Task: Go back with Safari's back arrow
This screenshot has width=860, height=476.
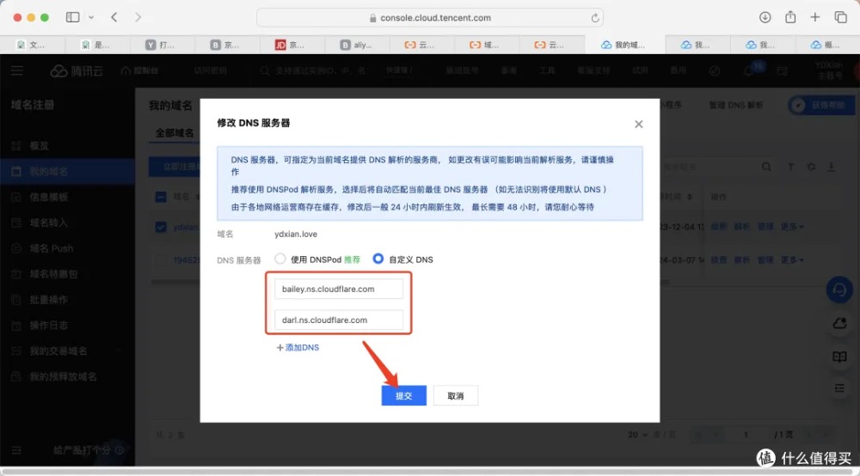Action: (x=114, y=17)
